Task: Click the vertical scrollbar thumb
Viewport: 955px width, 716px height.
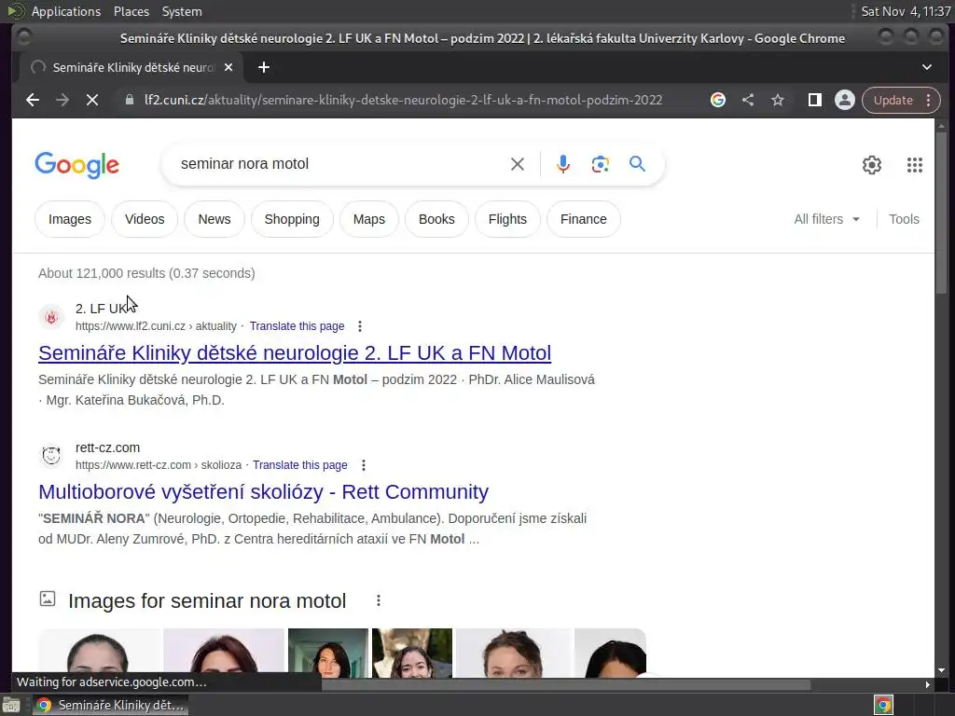Action: click(x=942, y=213)
